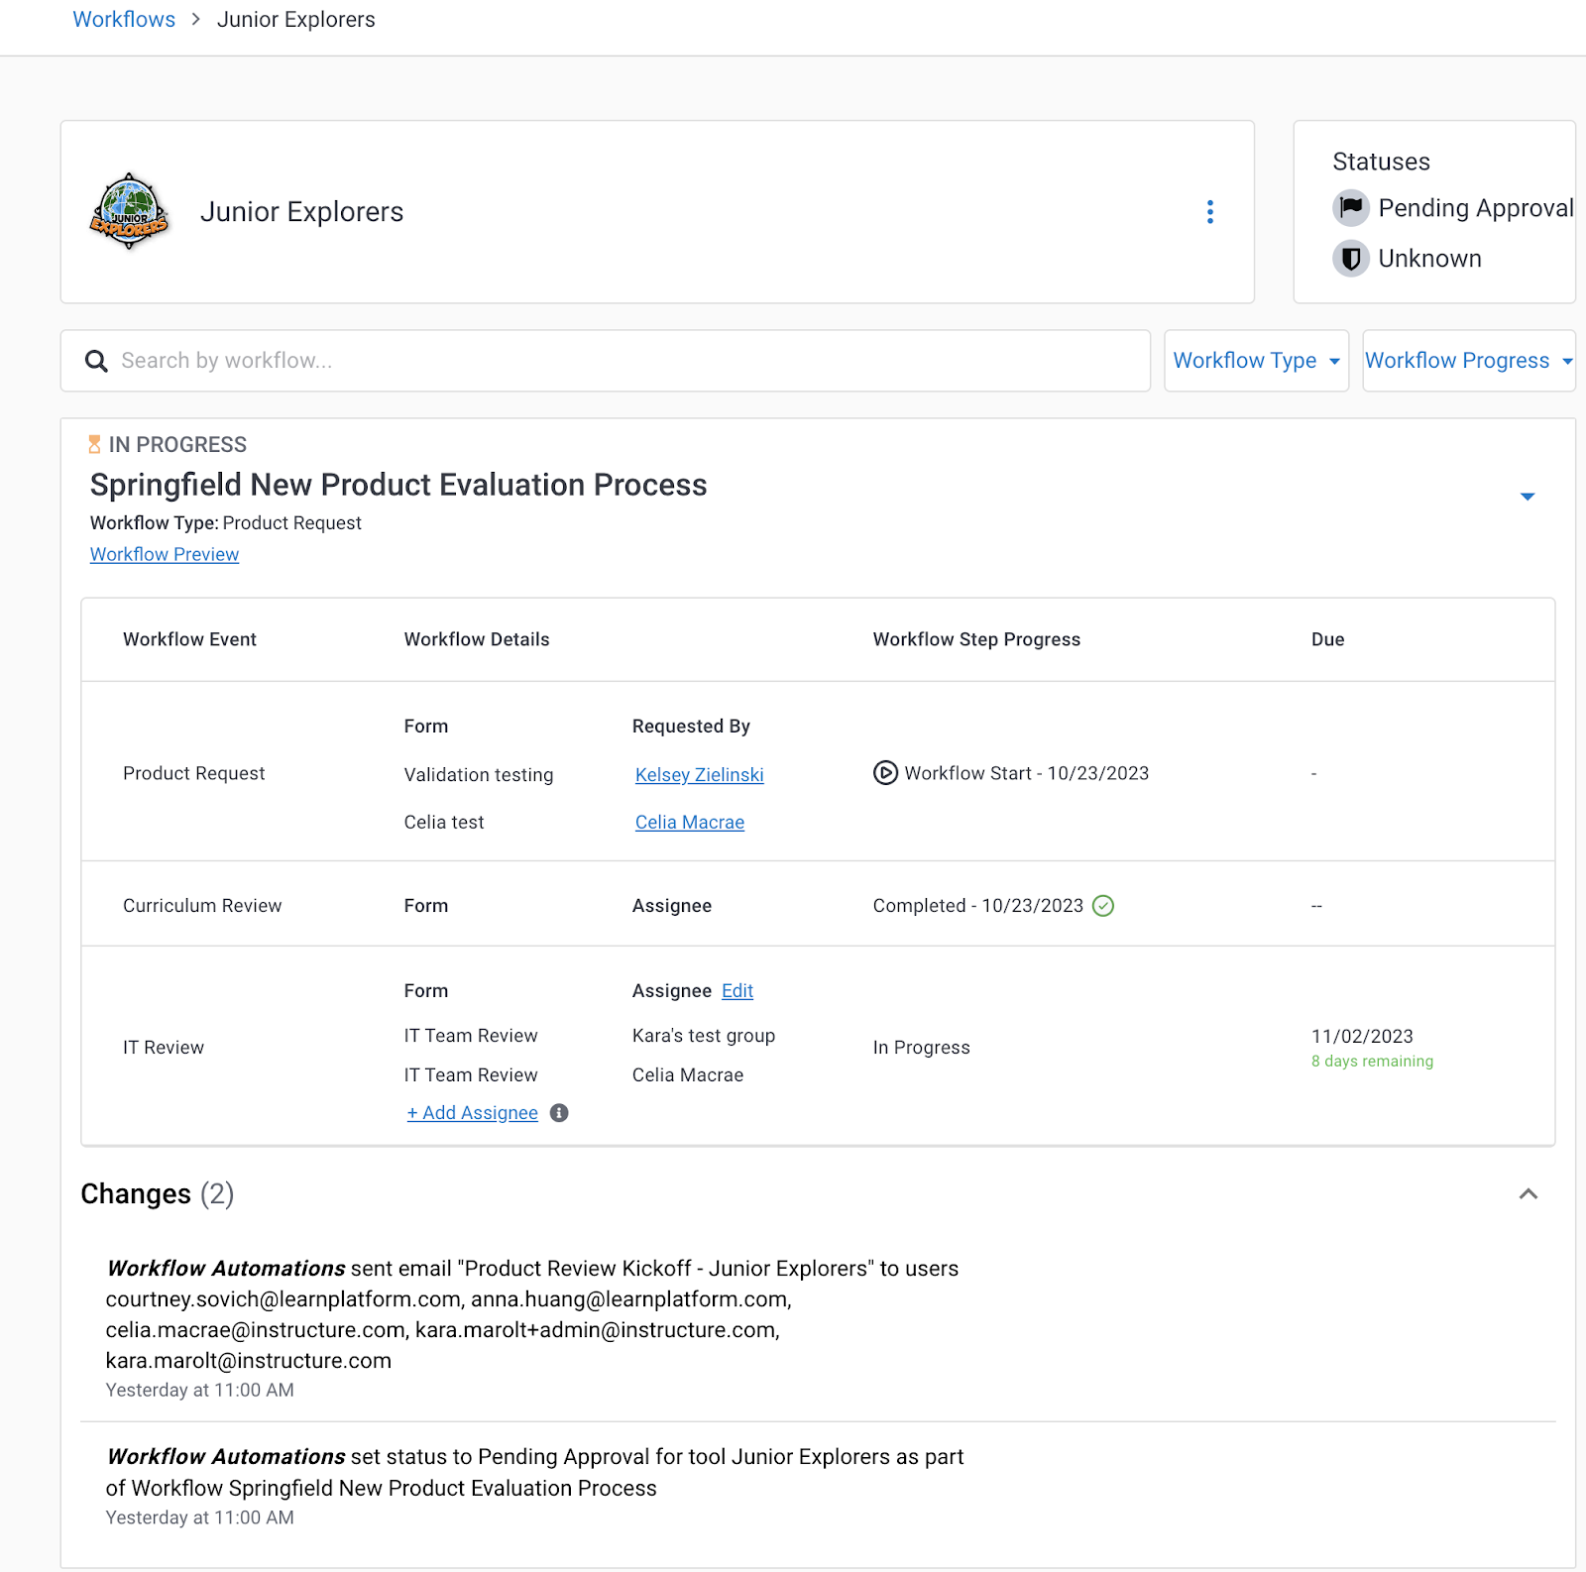Open the Workflow Preview link
1586x1572 pixels.
tap(165, 555)
